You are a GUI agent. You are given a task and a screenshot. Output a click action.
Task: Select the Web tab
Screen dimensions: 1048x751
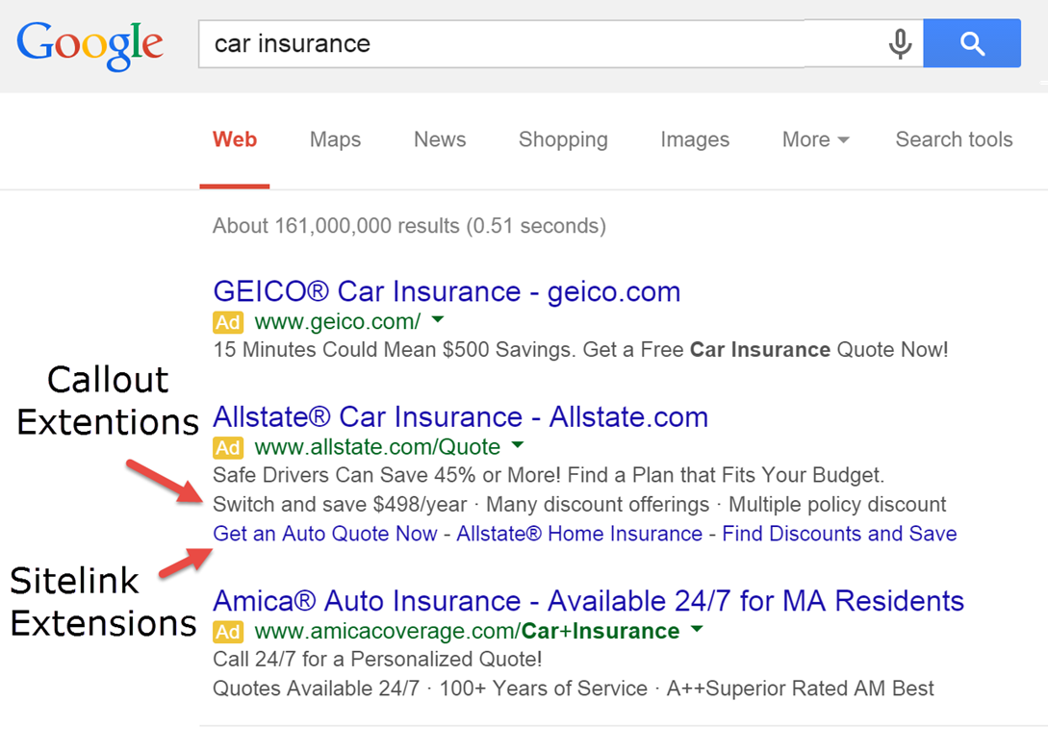235,139
